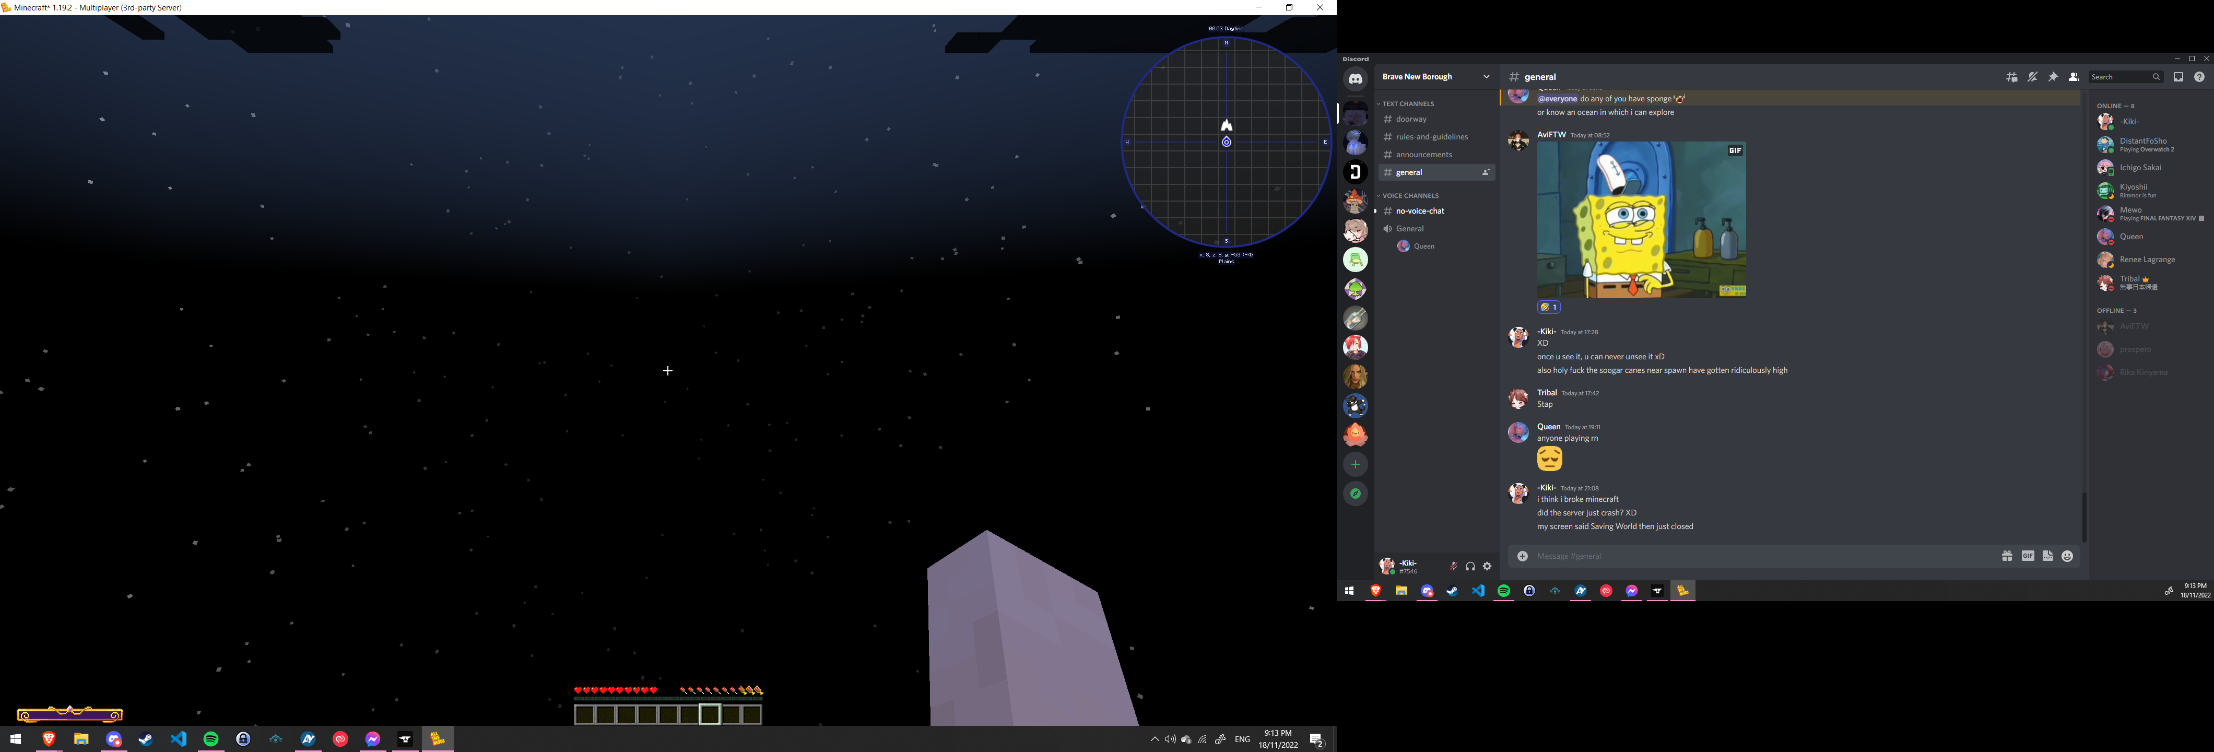Open Steam from the taskbar below Minecraft
This screenshot has width=2214, height=752.
pyautogui.click(x=146, y=739)
